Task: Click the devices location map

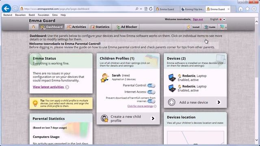Action: (195, 137)
